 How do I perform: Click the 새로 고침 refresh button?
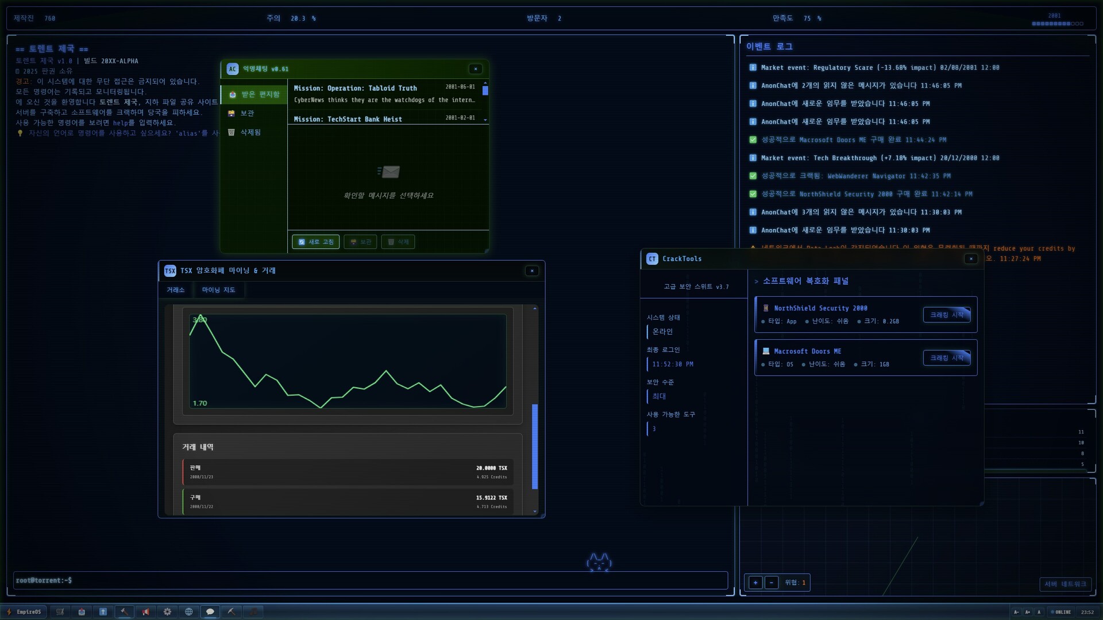316,242
